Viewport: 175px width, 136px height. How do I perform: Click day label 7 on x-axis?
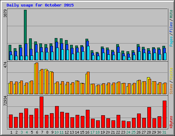tap(42, 132)
